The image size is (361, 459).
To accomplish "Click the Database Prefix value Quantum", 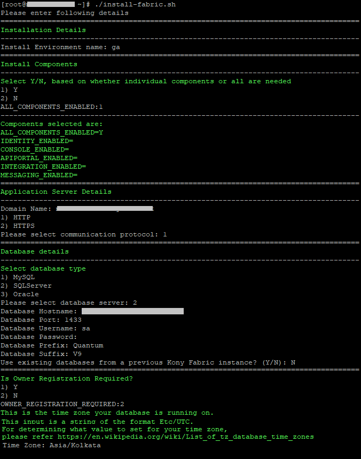I will tap(88, 345).
